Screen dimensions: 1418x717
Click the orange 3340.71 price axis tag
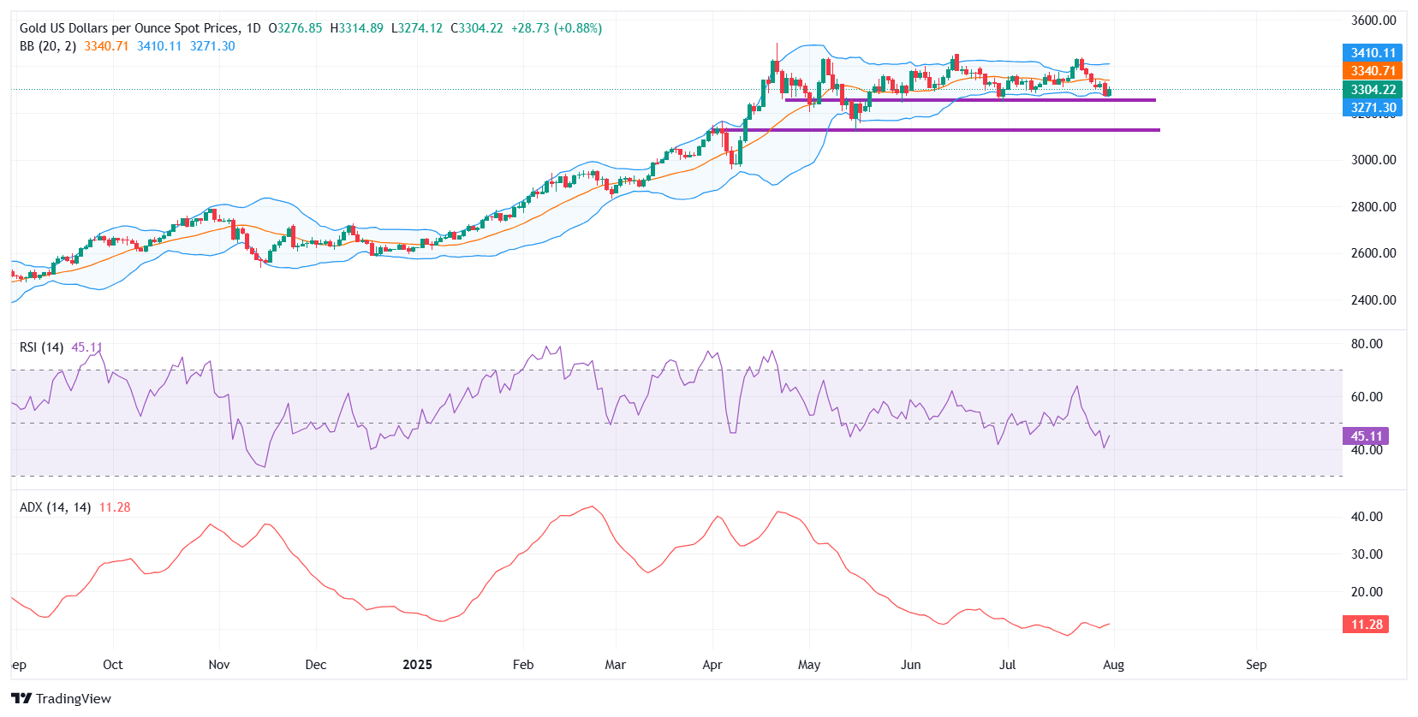click(x=1372, y=71)
